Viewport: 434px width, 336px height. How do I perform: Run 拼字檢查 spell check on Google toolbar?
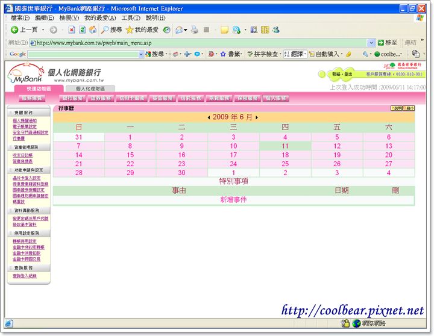[x=263, y=54]
